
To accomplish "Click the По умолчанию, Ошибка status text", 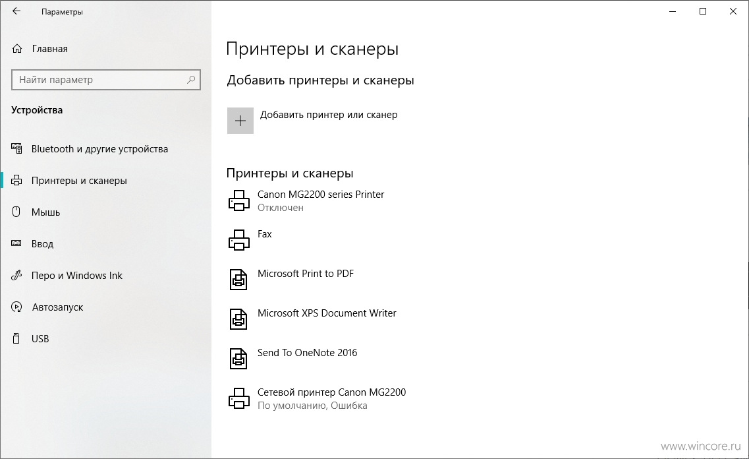I will click(312, 406).
